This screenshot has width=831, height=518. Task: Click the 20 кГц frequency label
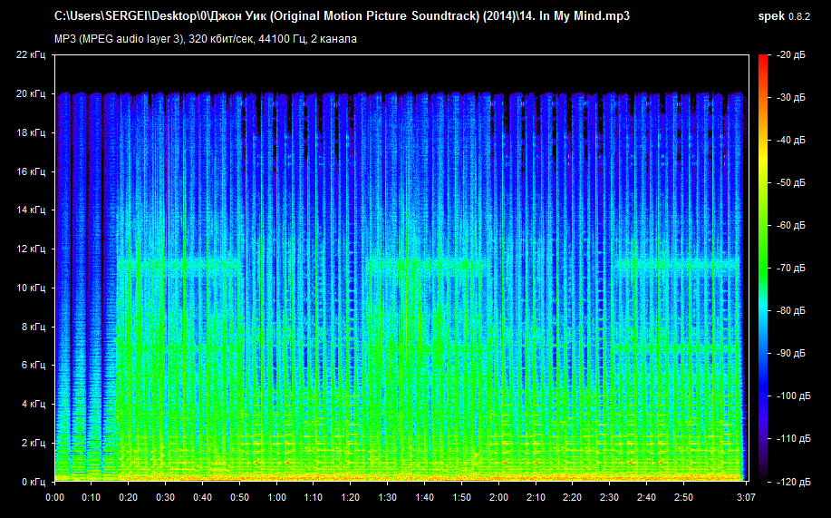30,94
